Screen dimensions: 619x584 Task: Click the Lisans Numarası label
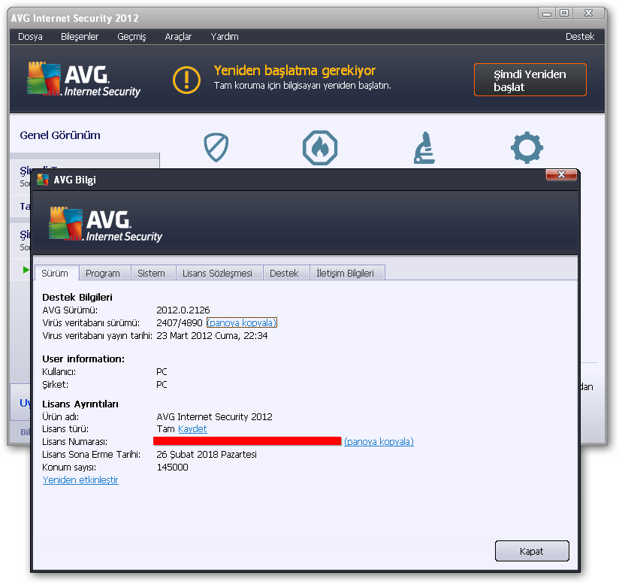click(x=74, y=441)
